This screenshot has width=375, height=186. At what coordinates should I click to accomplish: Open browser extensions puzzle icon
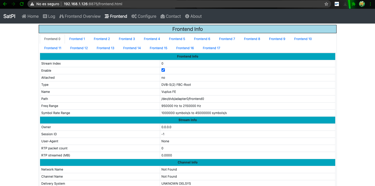tap(354, 4)
